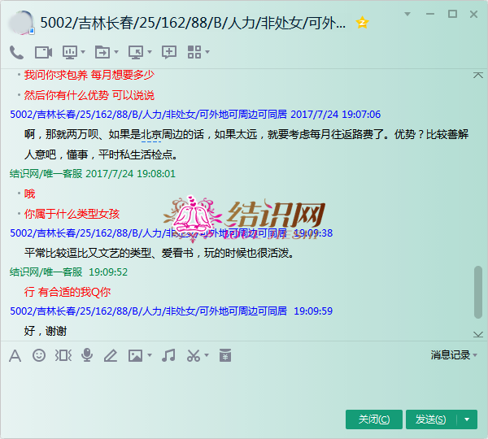Open the red packet wallet icon
Viewport: 488px width, 439px height.
225,355
